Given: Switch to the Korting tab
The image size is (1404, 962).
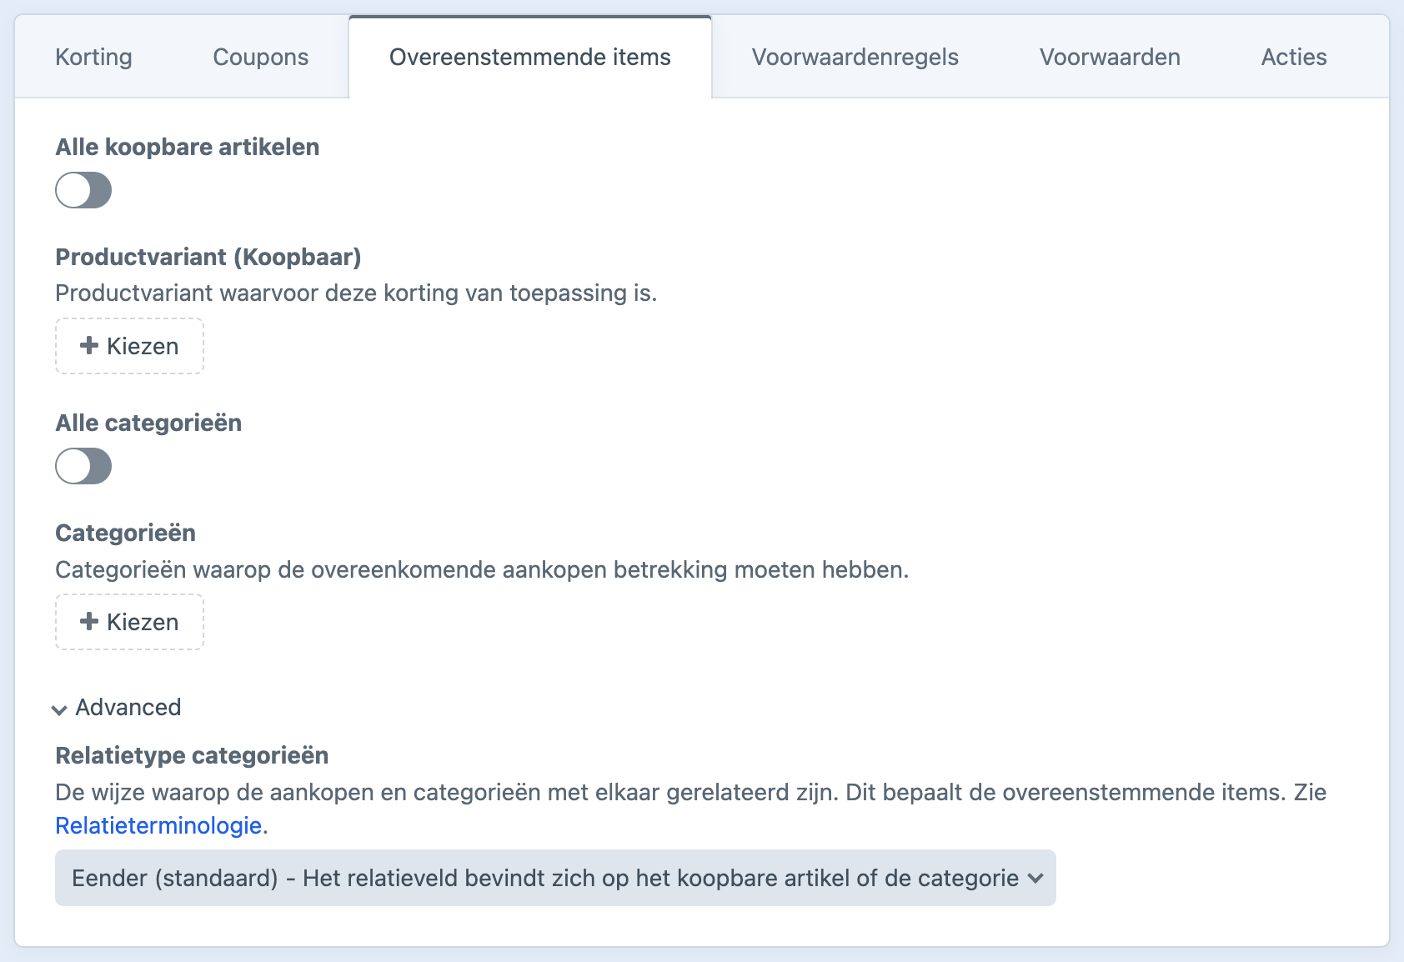Looking at the screenshot, I should point(93,57).
